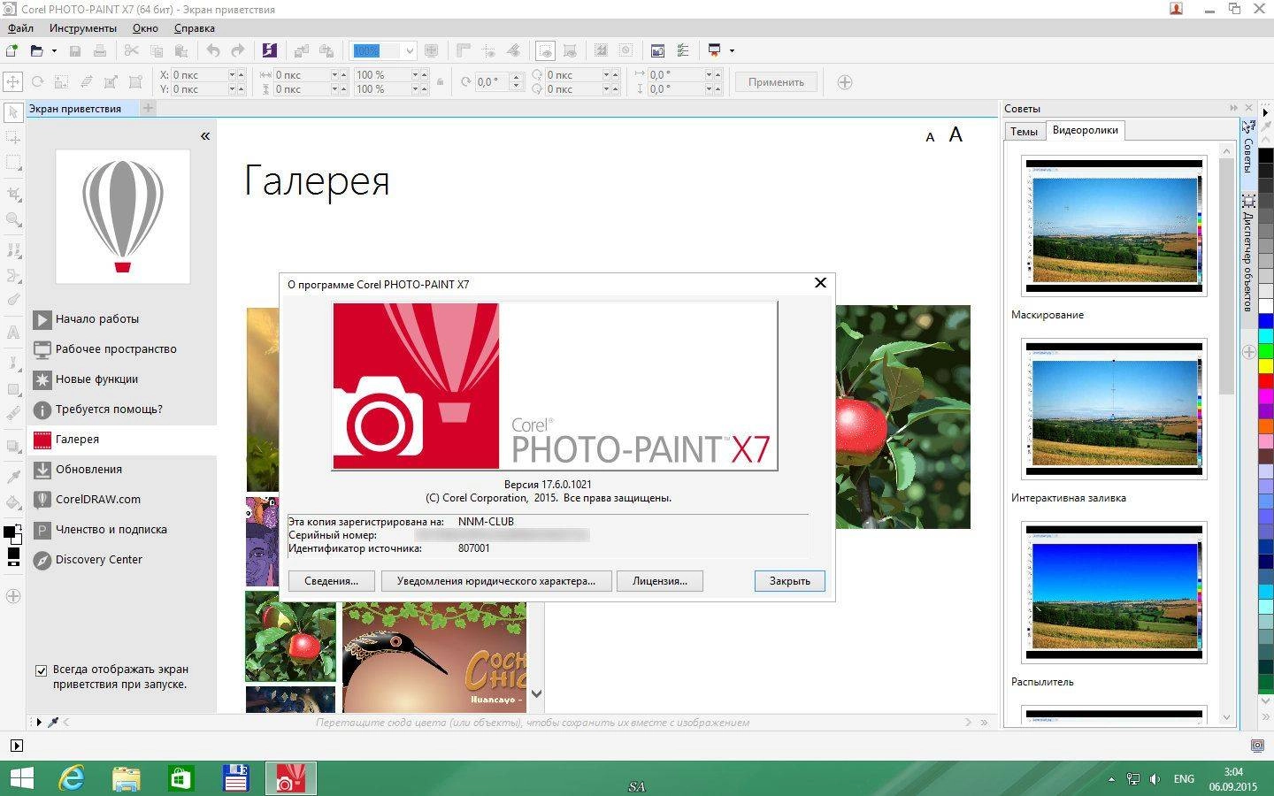Open the Интерактивная заливка video thumbnail
The image size is (1274, 796).
coord(1114,409)
